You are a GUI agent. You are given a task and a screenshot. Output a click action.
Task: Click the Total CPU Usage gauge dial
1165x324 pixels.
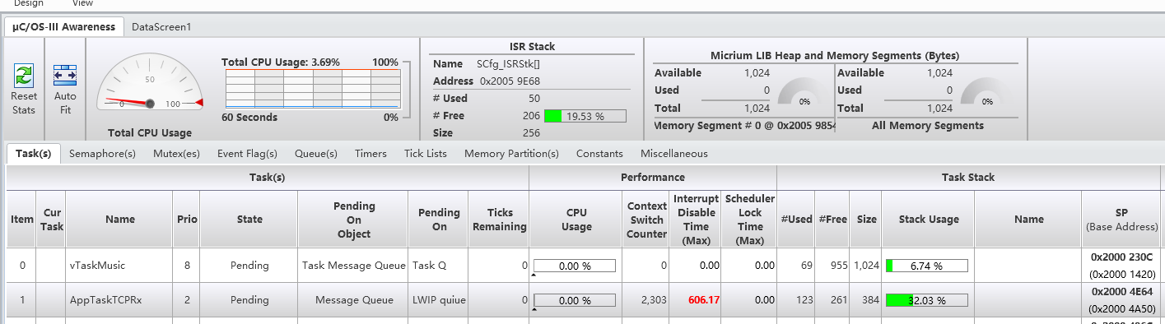tap(150, 86)
